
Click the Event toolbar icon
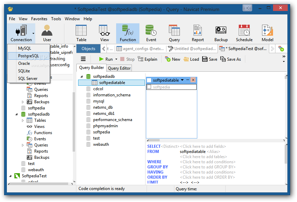pos(151,33)
